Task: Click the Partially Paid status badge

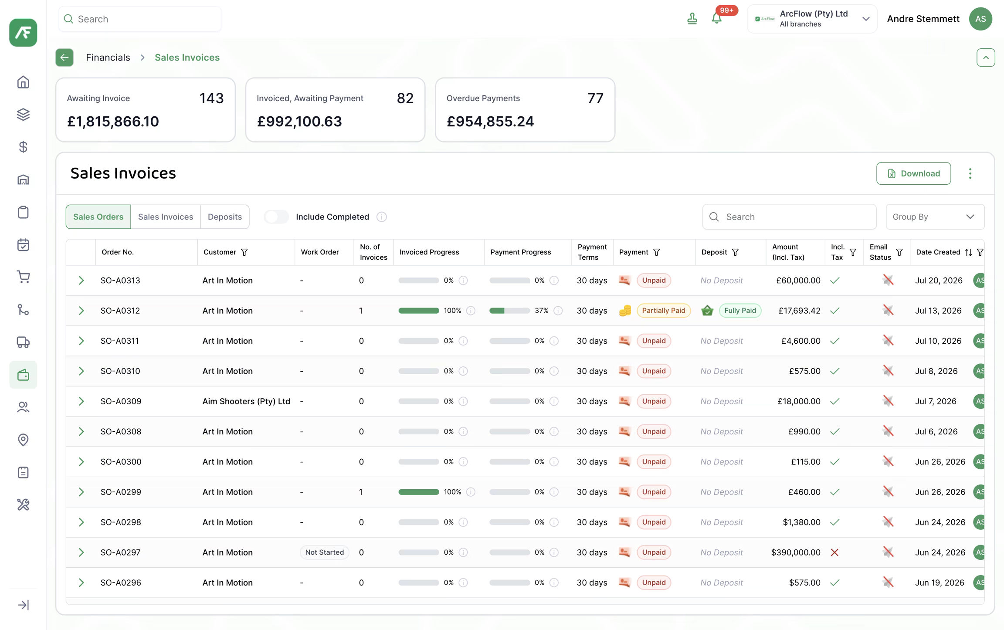Action: 664,311
